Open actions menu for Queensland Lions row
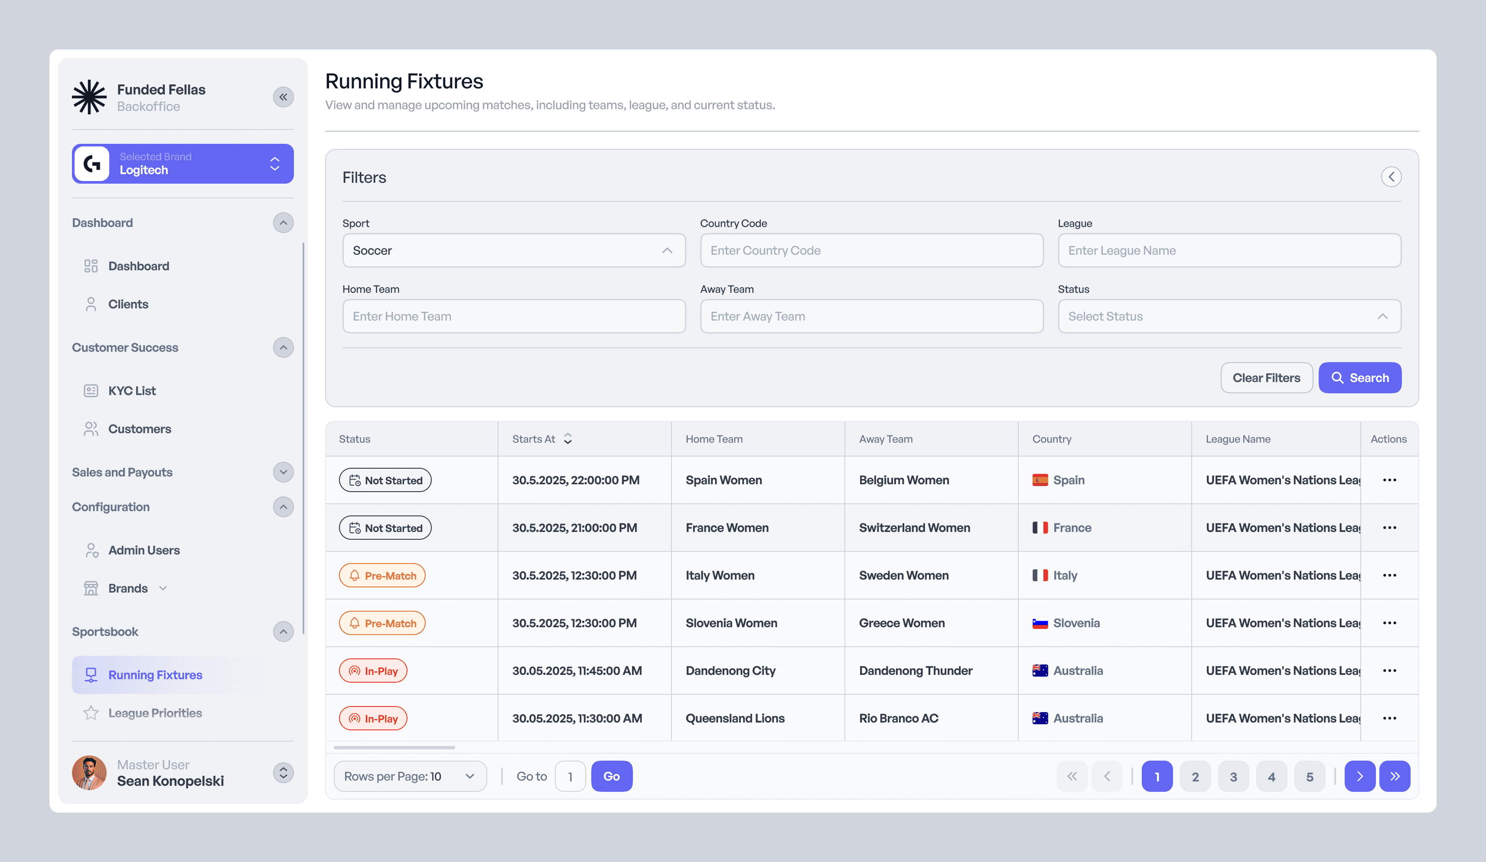The image size is (1486, 862). [1389, 718]
